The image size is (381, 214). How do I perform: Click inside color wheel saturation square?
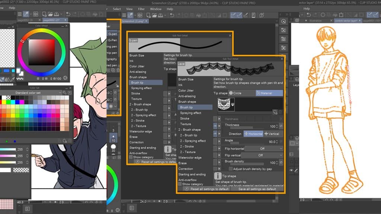point(42,52)
